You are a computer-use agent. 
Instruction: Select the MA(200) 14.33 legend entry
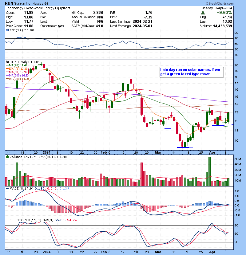click(x=17, y=76)
